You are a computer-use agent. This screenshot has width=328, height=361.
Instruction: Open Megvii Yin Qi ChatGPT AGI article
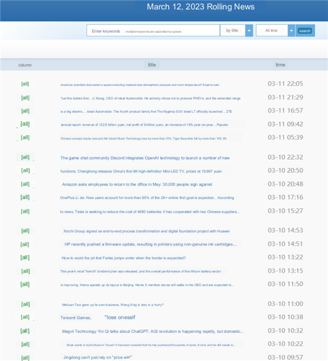153,332
